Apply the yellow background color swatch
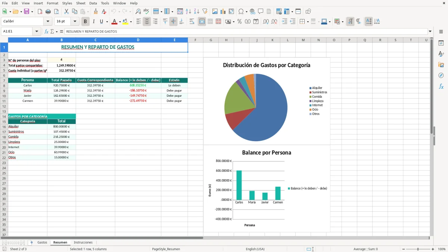Image resolution: width=448 pixels, height=252 pixels. point(126,22)
